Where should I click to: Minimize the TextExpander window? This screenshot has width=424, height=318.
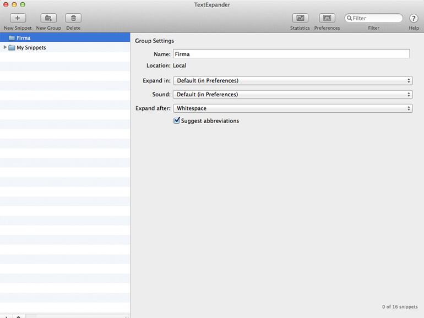(x=14, y=4)
